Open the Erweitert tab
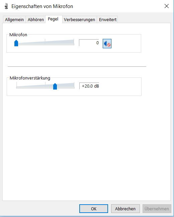Viewport: 174px width, 217px height. [107, 20]
